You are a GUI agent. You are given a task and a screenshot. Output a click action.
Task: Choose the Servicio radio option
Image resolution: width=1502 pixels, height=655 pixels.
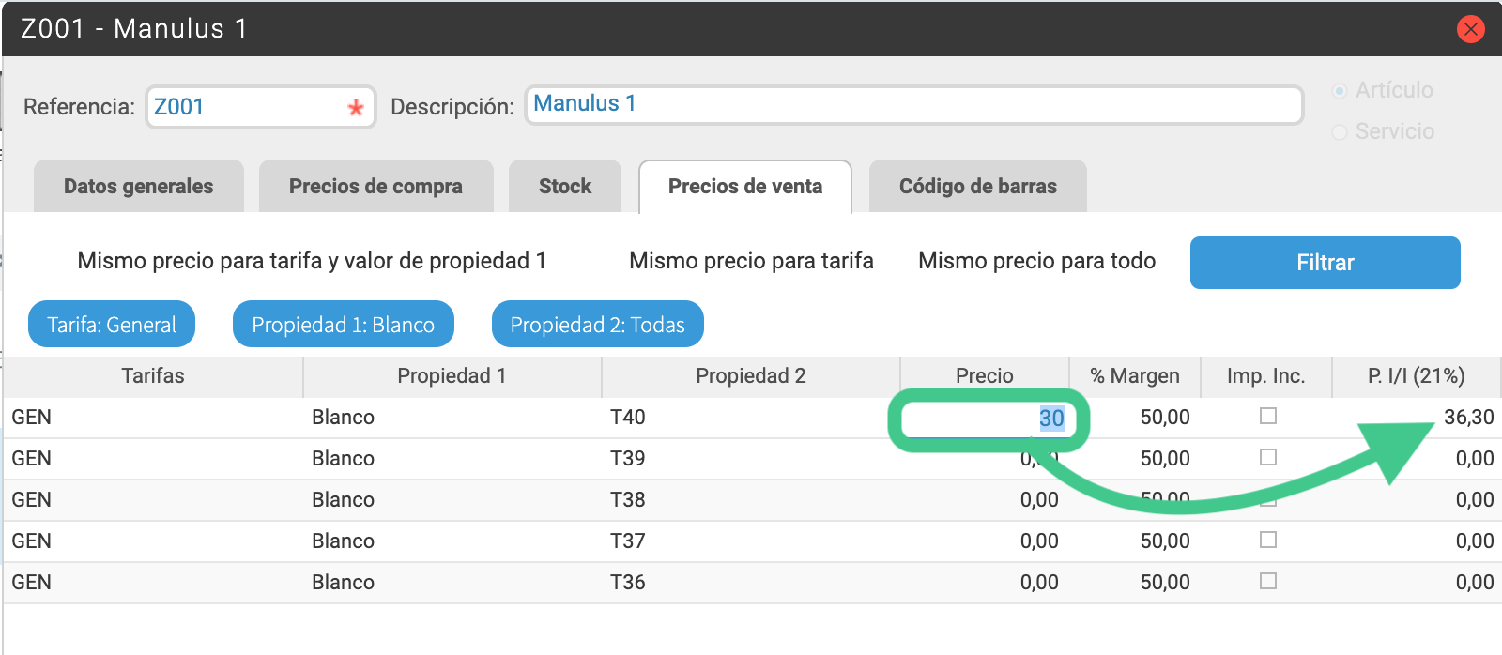coord(1340,131)
